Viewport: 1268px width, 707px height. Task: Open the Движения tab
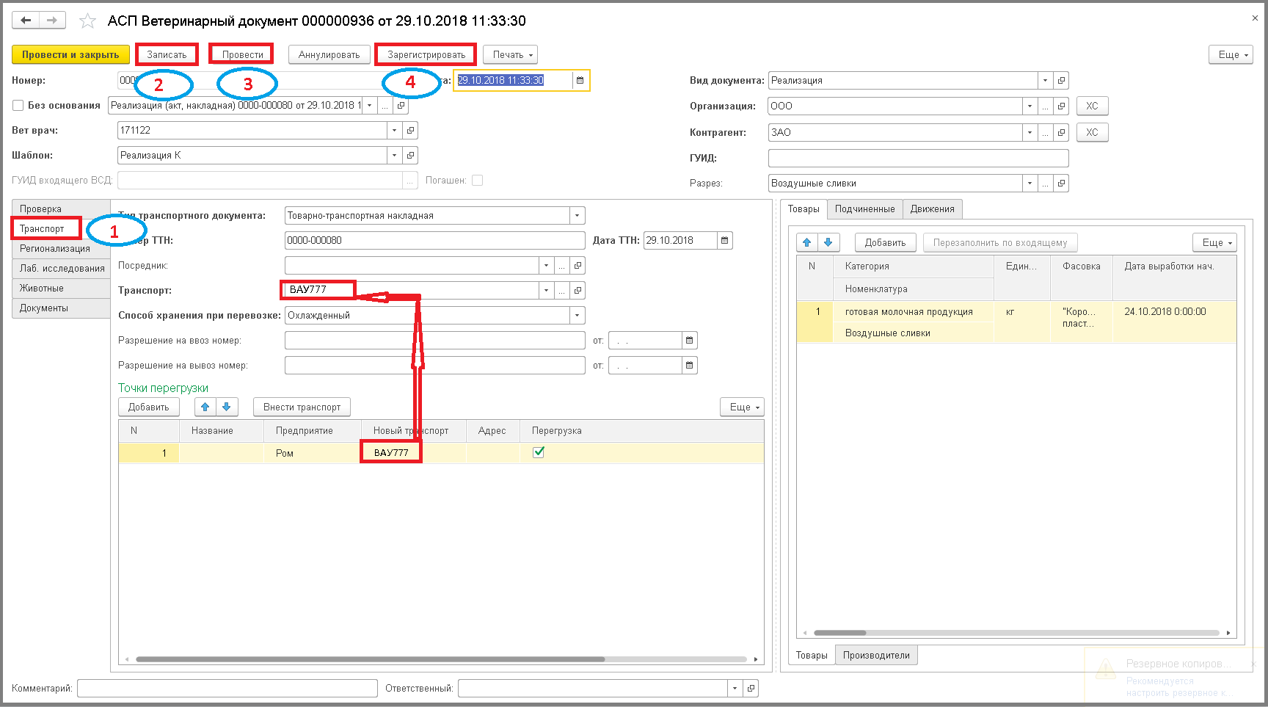pyautogui.click(x=932, y=209)
